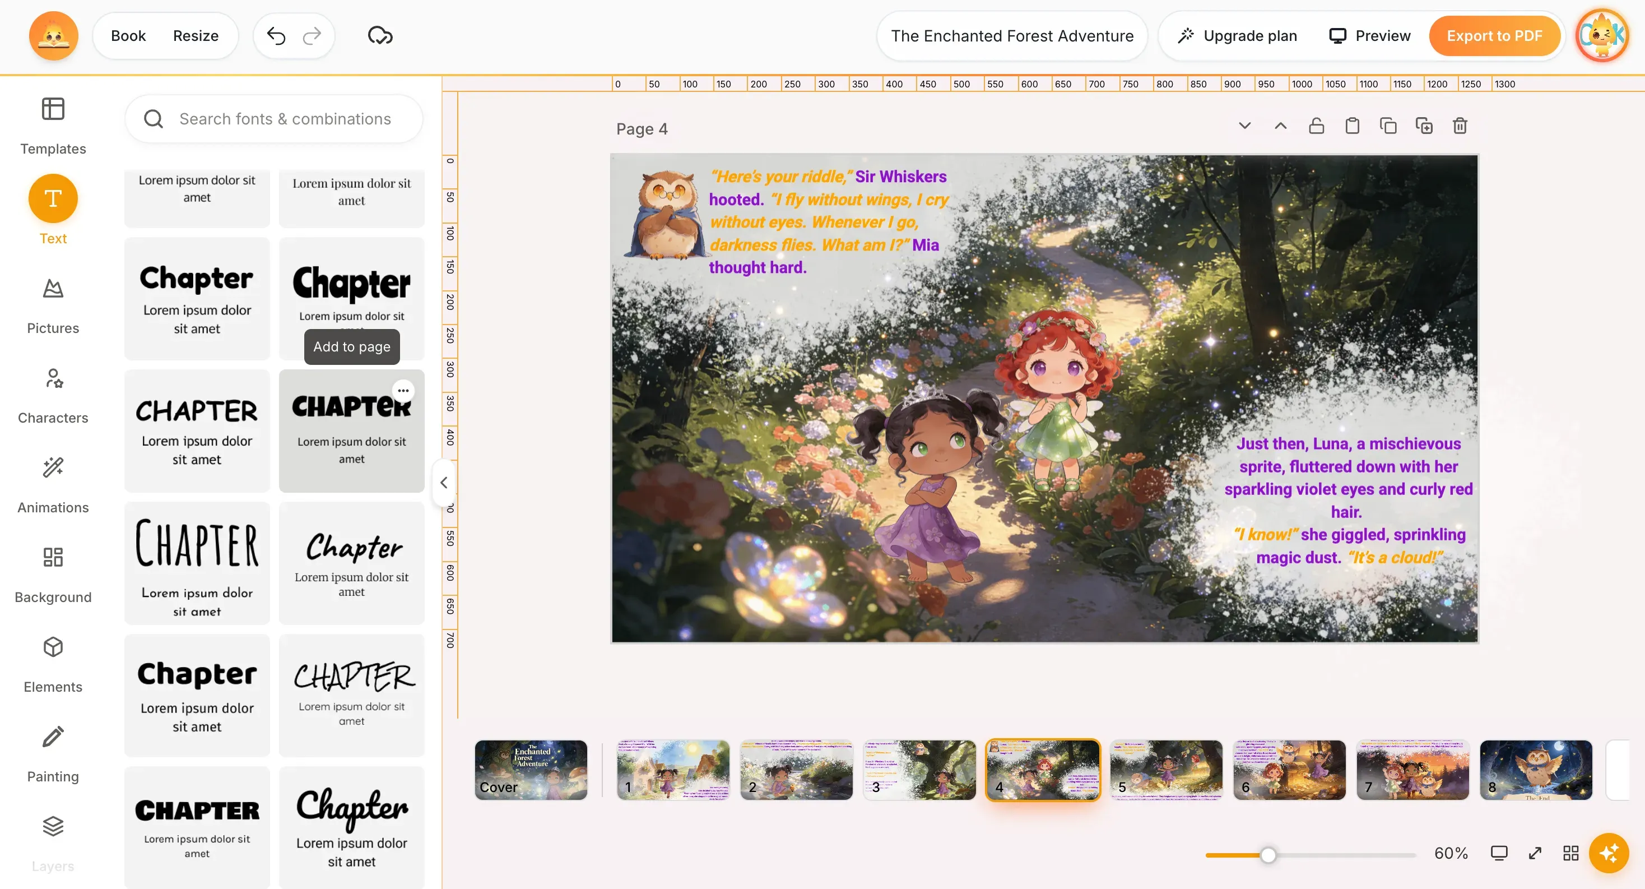This screenshot has height=889, width=1645.
Task: Choose the handwritten thin CHAPTER font combo
Action: pyautogui.click(x=351, y=695)
